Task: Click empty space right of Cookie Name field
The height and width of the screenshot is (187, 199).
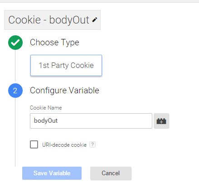Action: (184, 121)
